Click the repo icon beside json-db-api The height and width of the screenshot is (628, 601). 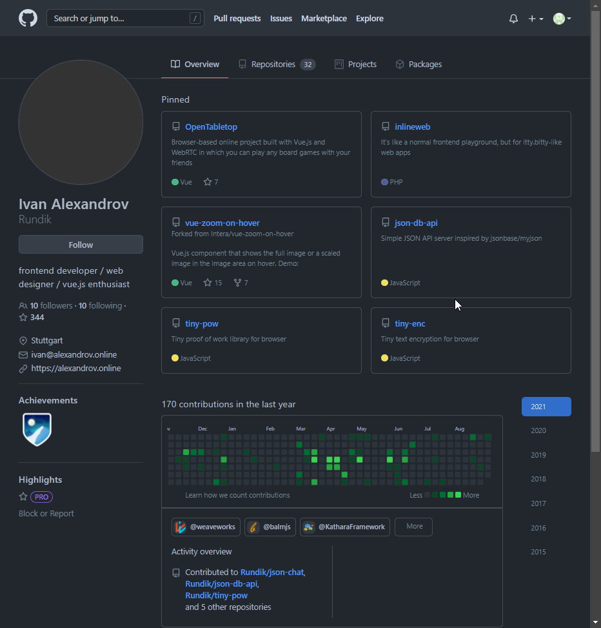tap(386, 223)
